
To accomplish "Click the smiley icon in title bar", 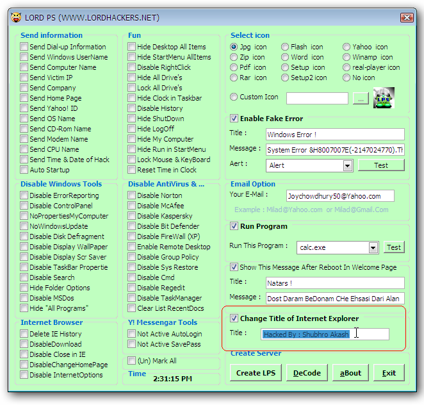I will coord(16,17).
